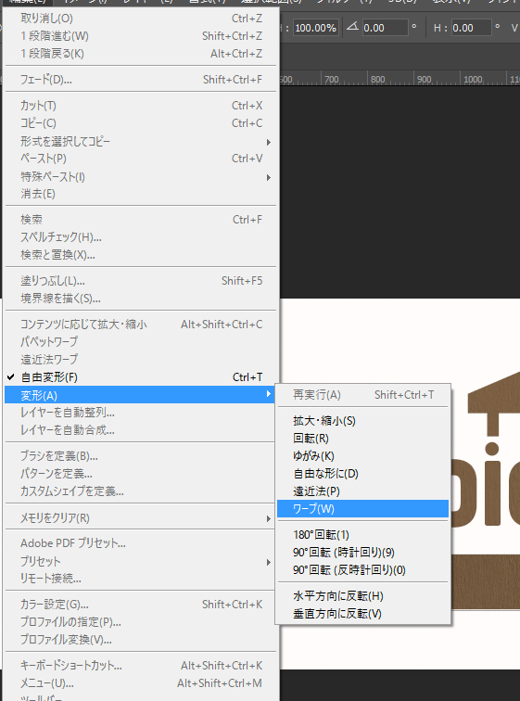Select 回転(R) transform option
Viewport: 520px width, 701px height.
(x=362, y=439)
